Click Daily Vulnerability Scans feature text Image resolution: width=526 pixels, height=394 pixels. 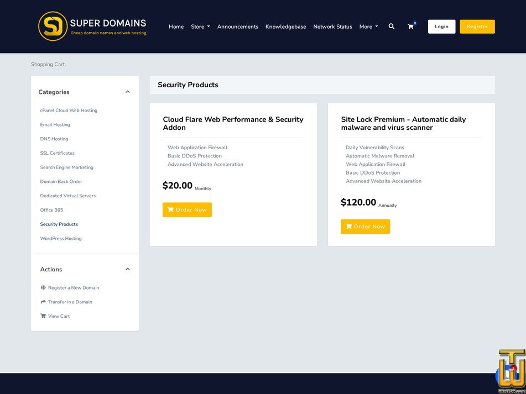tap(374, 148)
